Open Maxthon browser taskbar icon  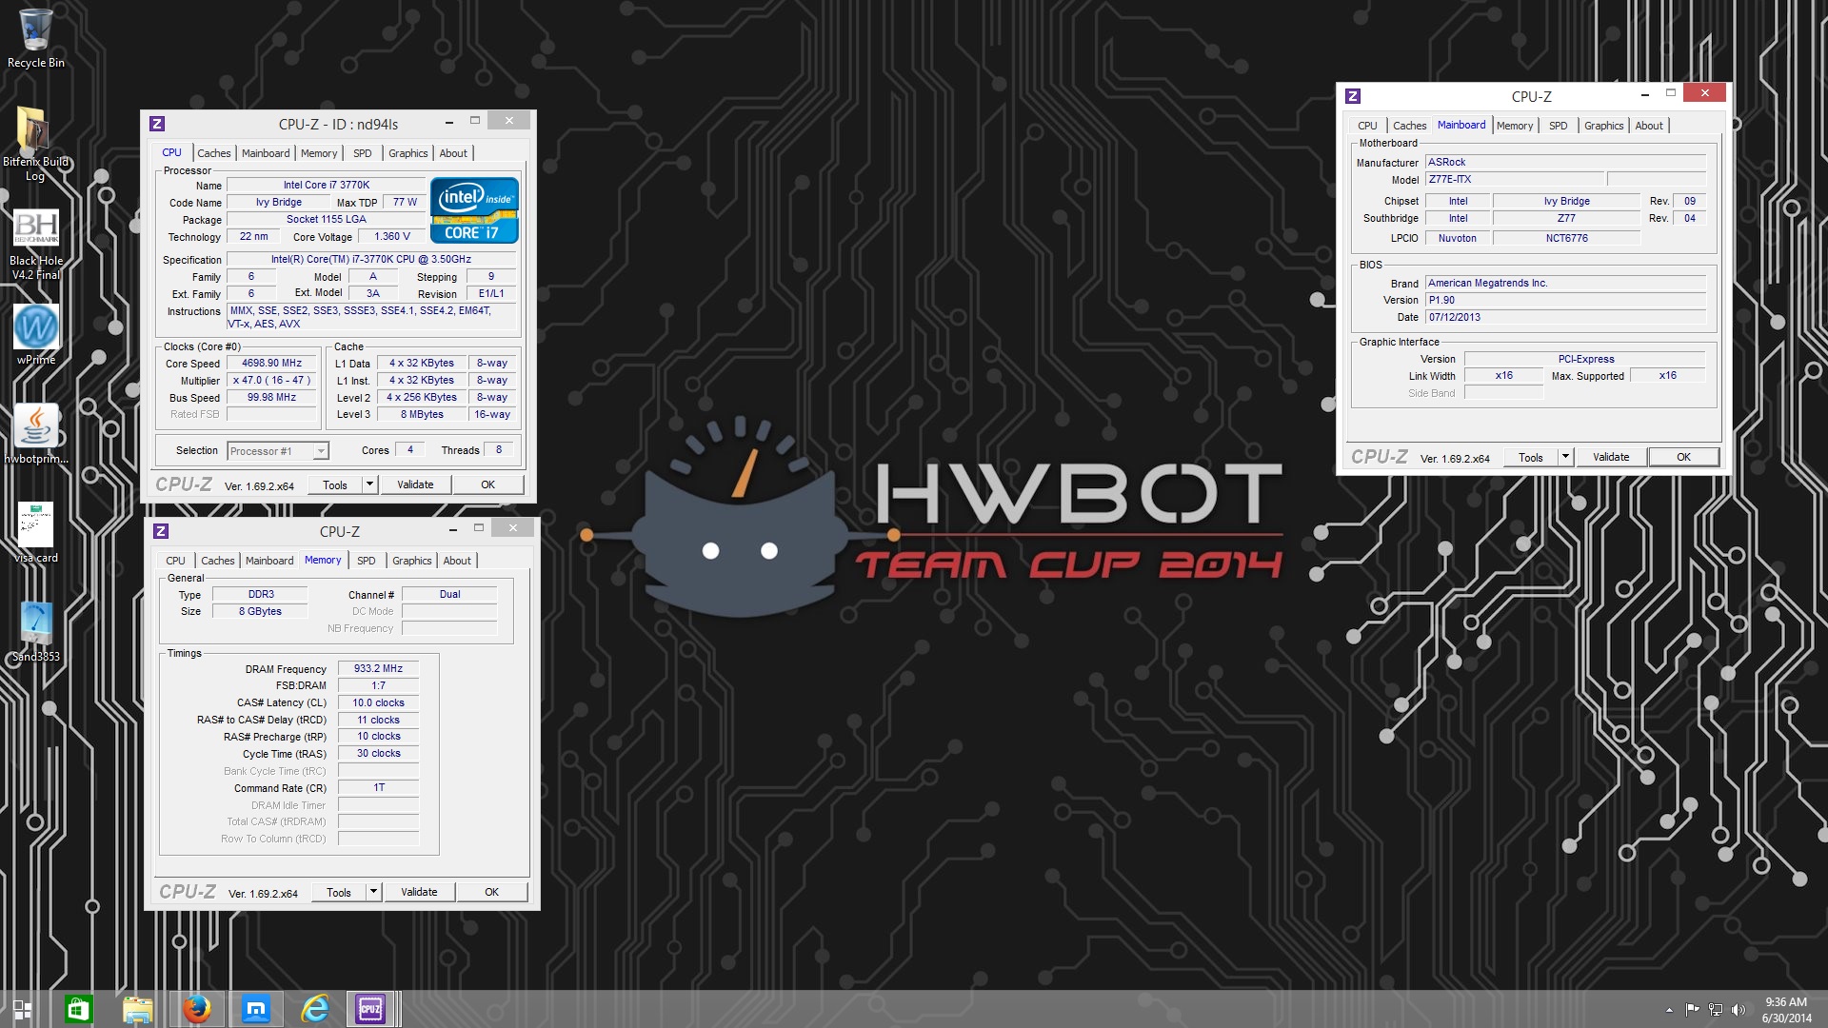coord(256,1009)
